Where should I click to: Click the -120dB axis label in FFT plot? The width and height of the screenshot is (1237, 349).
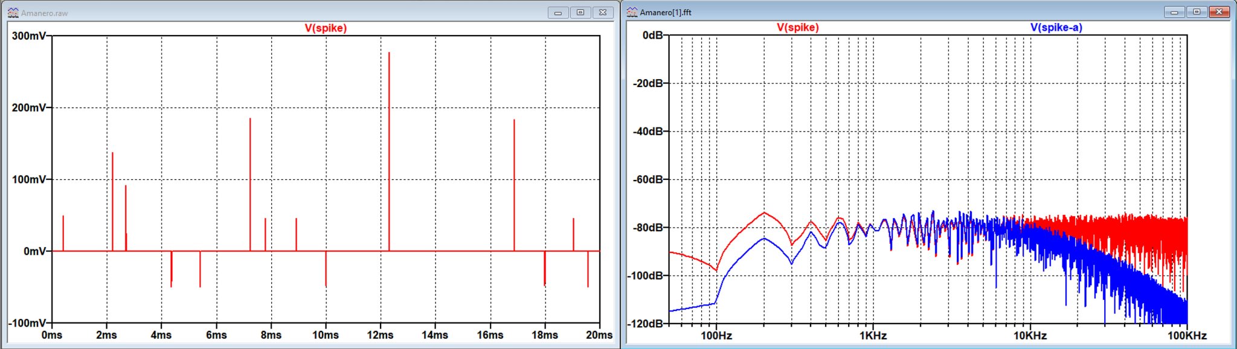(x=646, y=324)
